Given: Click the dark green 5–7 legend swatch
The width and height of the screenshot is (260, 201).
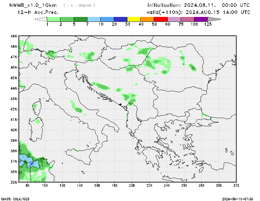Looking at the screenshot, I should pos(81,19).
